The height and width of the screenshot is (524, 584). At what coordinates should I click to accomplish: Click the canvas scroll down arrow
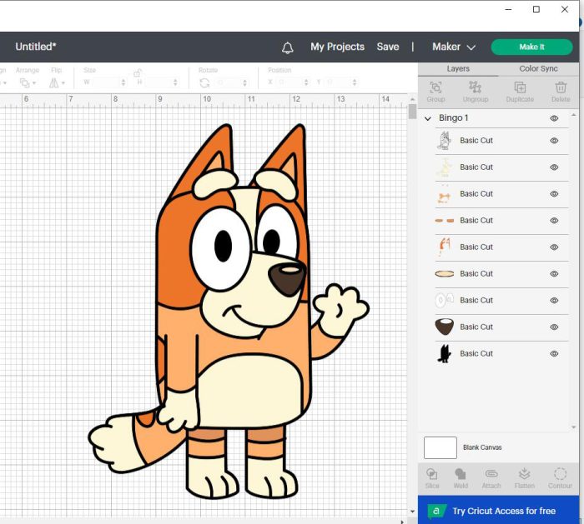point(412,512)
